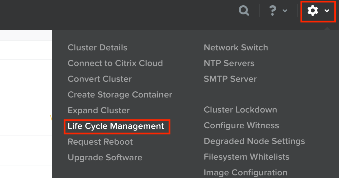Open Life Cycle Management

tap(116, 126)
